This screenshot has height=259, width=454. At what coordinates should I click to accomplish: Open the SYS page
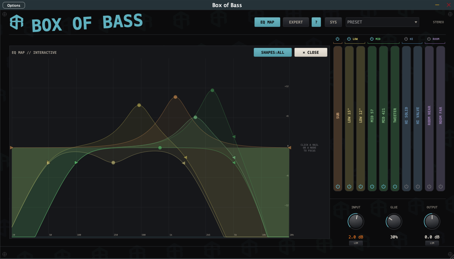click(333, 22)
